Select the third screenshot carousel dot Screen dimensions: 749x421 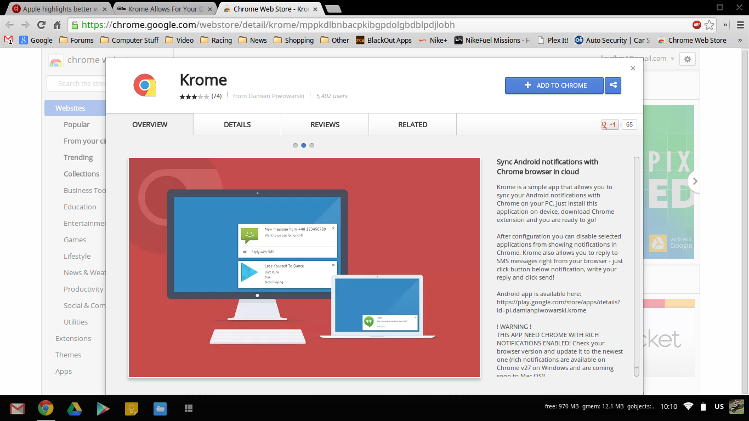[312, 146]
